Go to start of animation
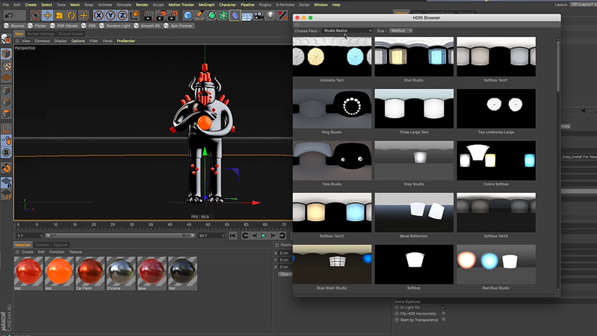 [233, 236]
